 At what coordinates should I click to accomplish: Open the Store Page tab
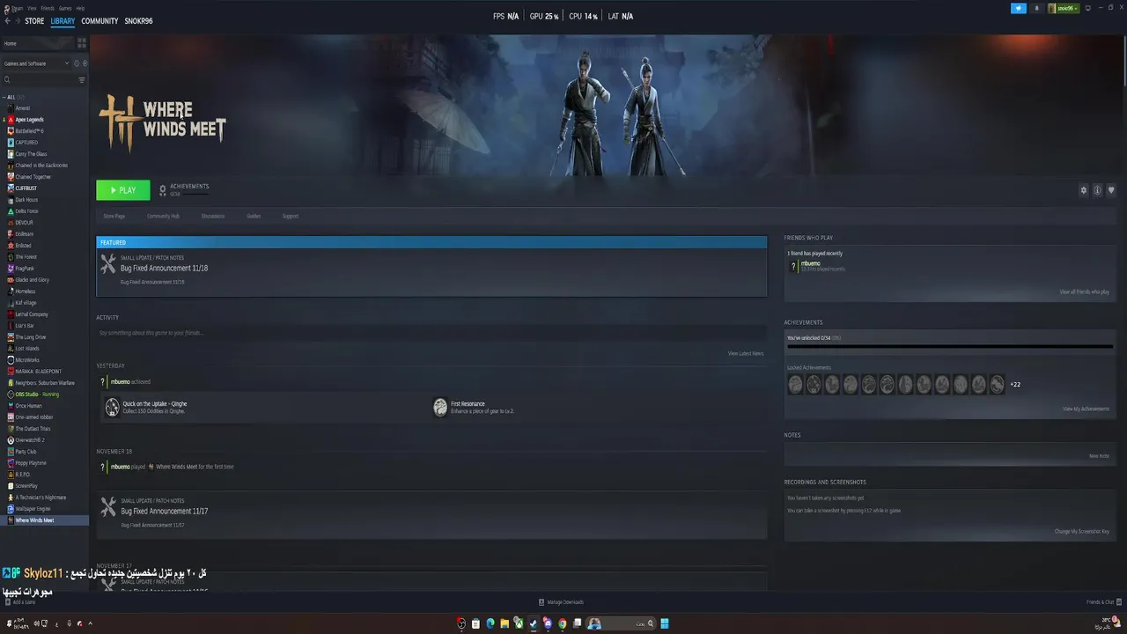[114, 216]
